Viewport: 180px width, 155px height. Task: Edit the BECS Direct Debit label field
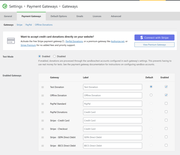pos(113,146)
